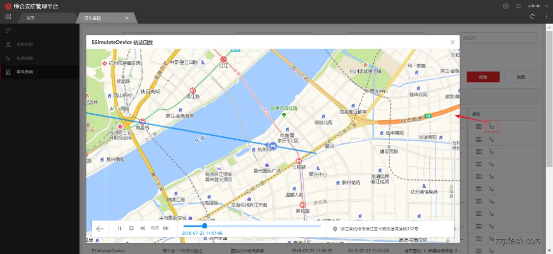Select 轨迹回放 in the sidebar
Screen dimensions: 553x254
point(25,58)
